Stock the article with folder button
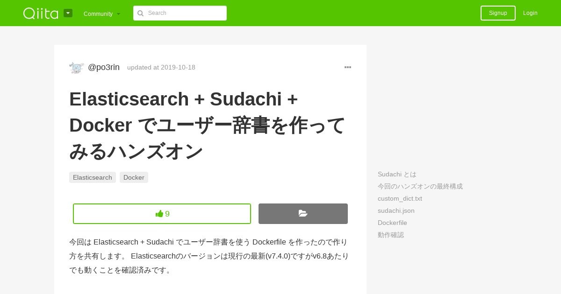Image resolution: width=561 pixels, height=294 pixels. tap(303, 214)
